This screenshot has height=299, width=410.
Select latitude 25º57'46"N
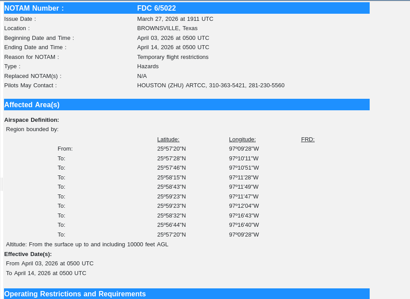click(x=172, y=168)
